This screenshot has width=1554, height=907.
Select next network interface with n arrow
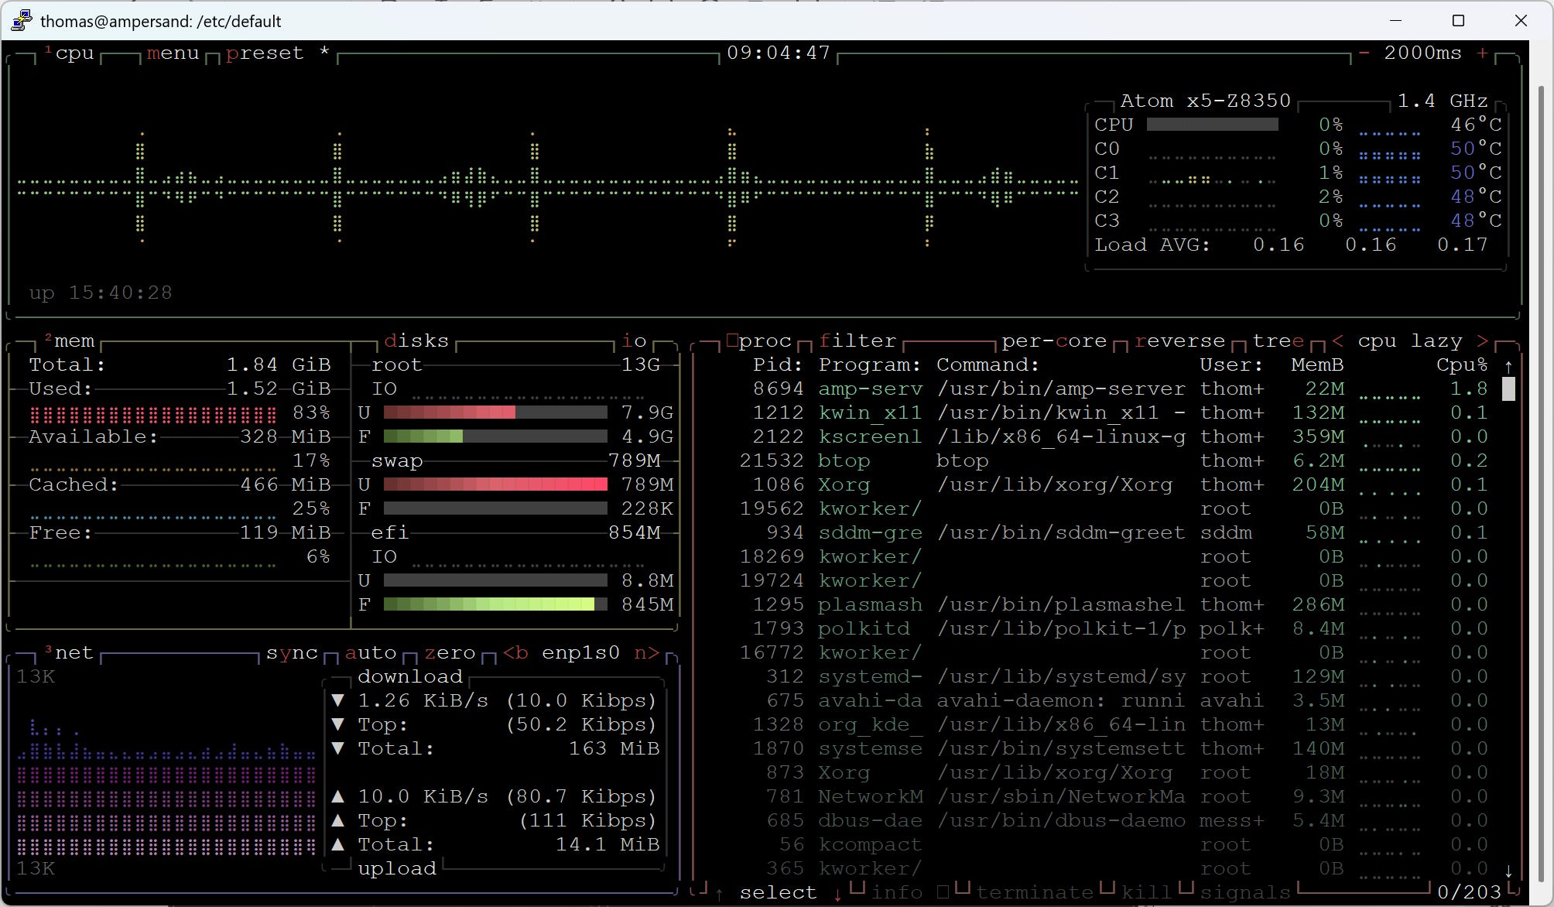(x=646, y=653)
